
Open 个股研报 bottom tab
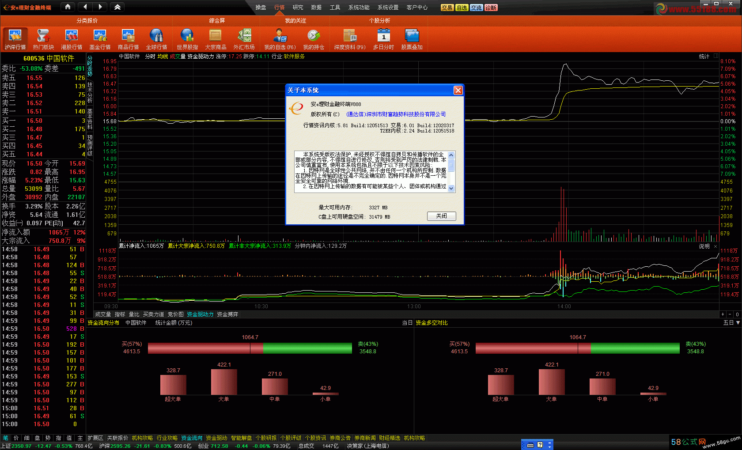265,438
